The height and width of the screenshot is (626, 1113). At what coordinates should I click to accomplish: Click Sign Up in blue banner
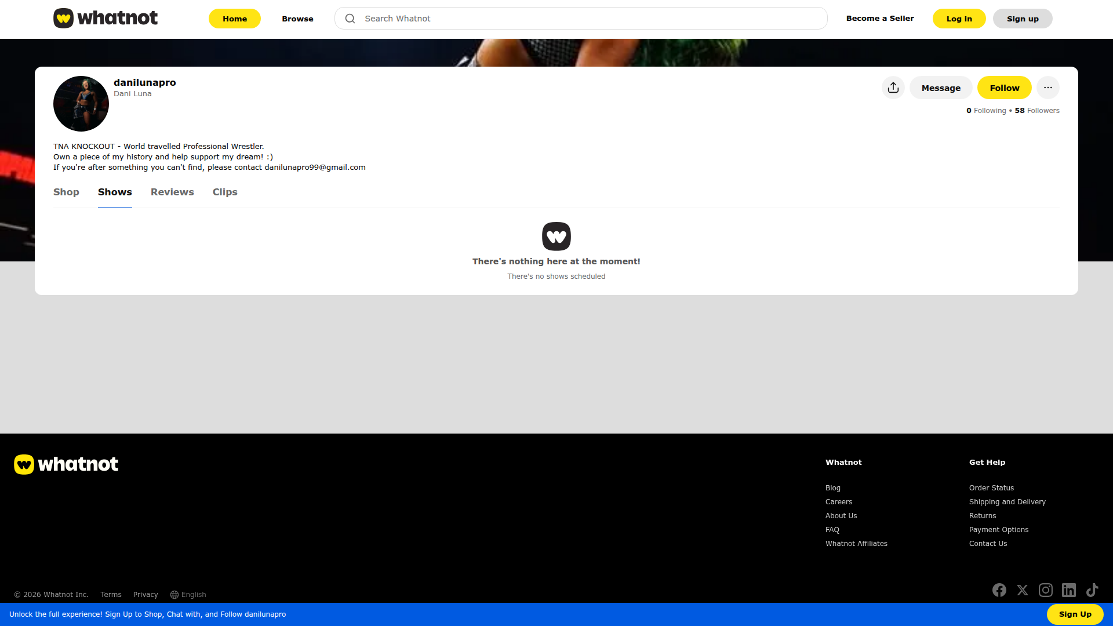click(x=1075, y=614)
